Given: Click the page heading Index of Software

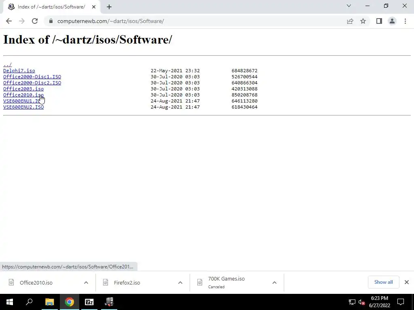Looking at the screenshot, I should coord(87,40).
